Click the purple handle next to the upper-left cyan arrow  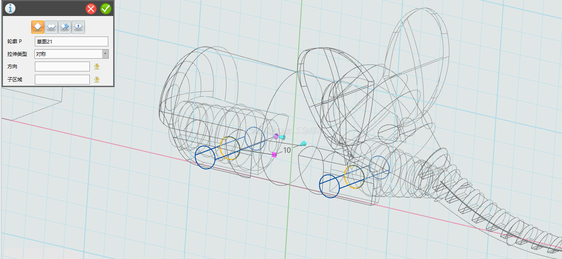point(276,136)
